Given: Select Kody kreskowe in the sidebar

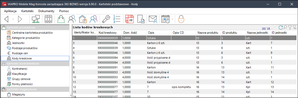Looking at the screenshot, I should [x=35, y=58].
